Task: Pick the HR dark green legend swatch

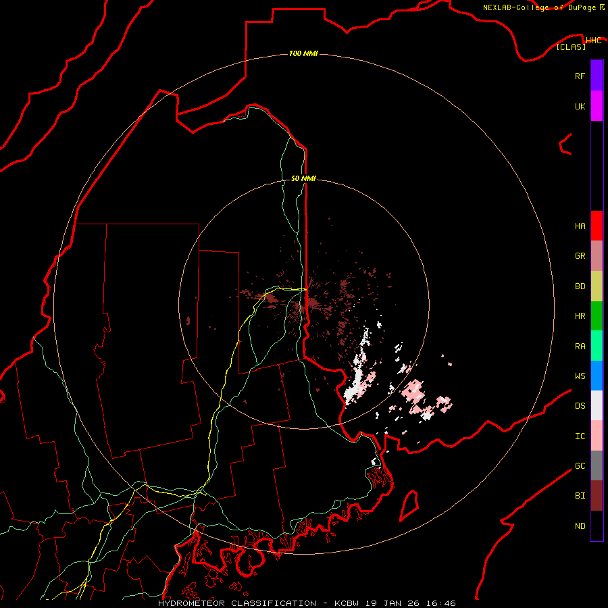Action: click(597, 316)
